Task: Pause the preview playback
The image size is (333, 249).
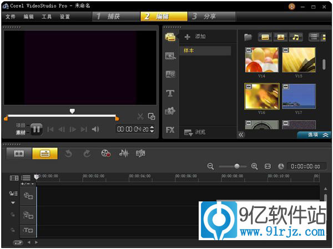Action: tap(37, 129)
